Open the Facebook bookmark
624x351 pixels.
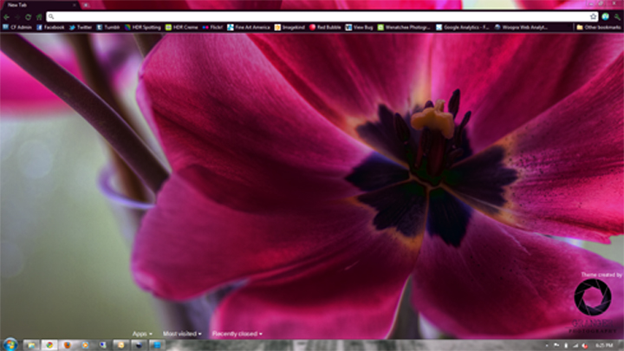50,27
